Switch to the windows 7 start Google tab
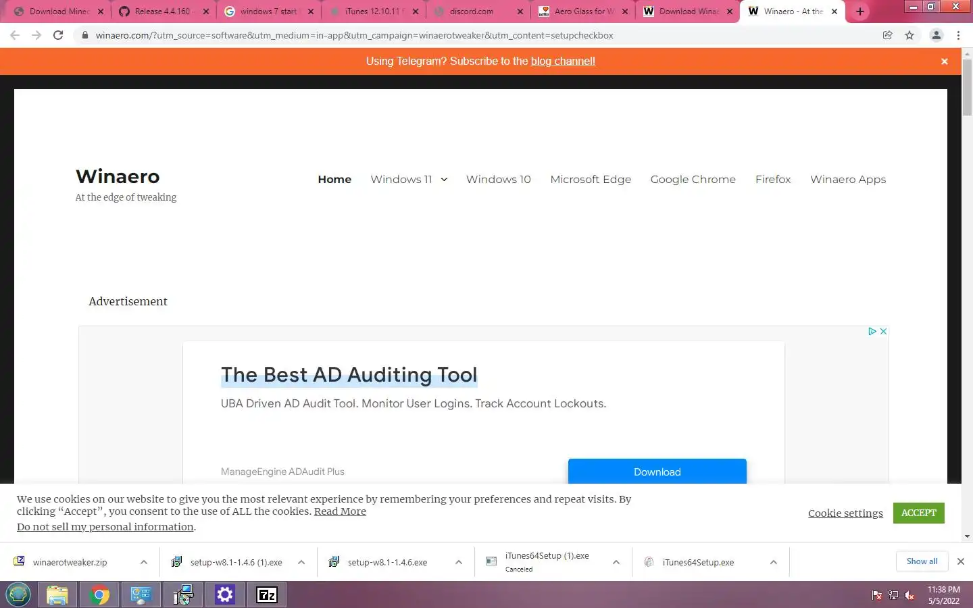Viewport: 973px width, 608px height. [x=268, y=11]
